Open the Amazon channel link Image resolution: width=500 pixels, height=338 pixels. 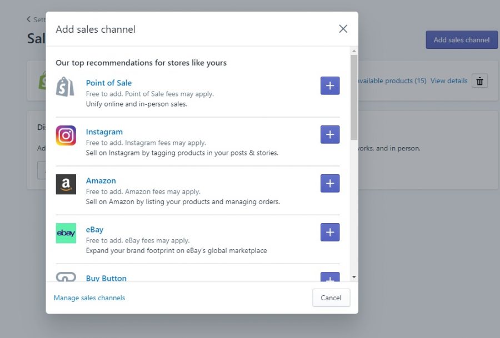pos(101,180)
